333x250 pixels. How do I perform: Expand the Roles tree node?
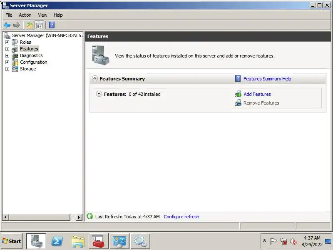[7, 42]
